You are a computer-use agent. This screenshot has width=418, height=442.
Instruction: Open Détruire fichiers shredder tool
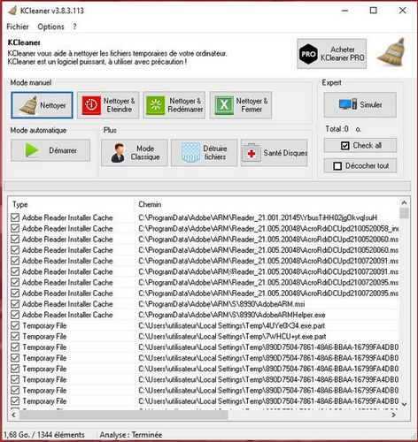point(204,153)
